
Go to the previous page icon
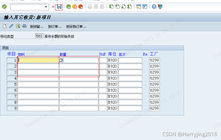[x=117, y=7]
